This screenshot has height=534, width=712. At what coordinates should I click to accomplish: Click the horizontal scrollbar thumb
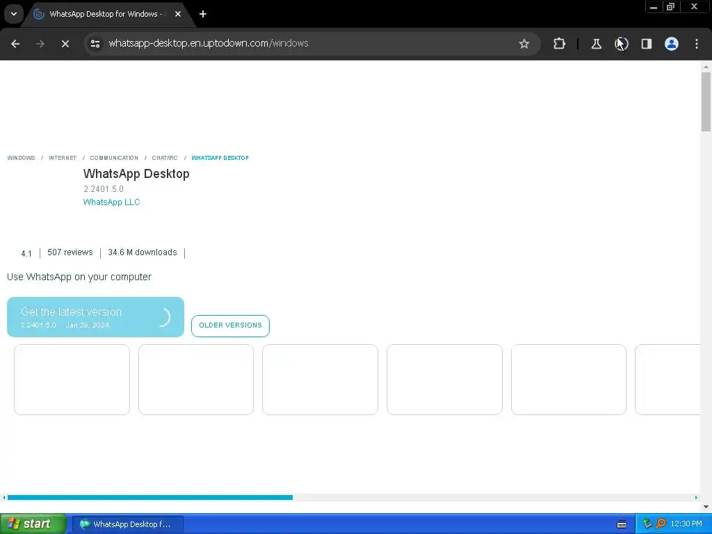tap(150, 498)
